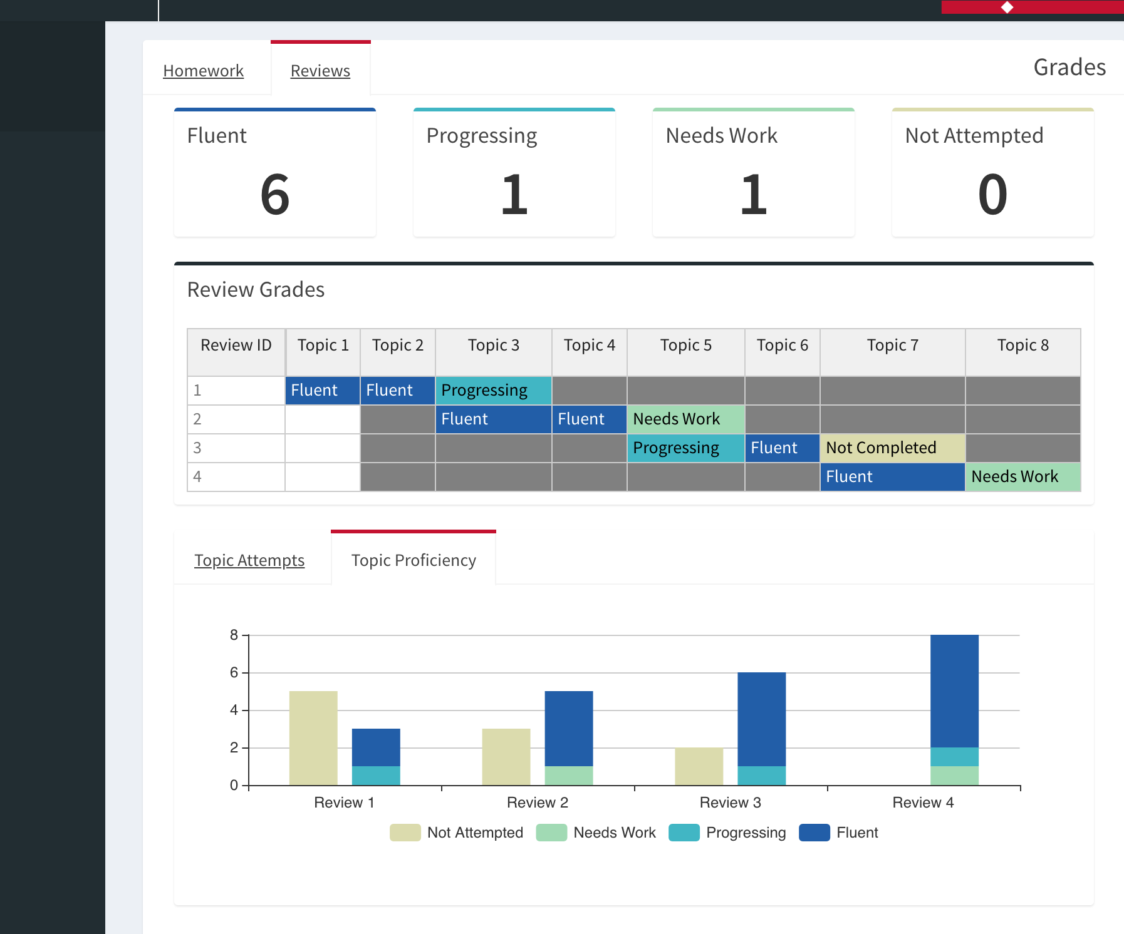Click the Review 1 label on the chart axis
1124x934 pixels.
pos(344,802)
